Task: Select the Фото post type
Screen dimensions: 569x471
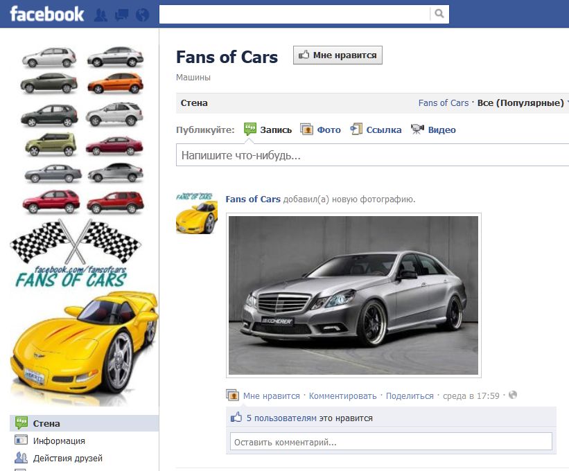Action: tap(329, 130)
